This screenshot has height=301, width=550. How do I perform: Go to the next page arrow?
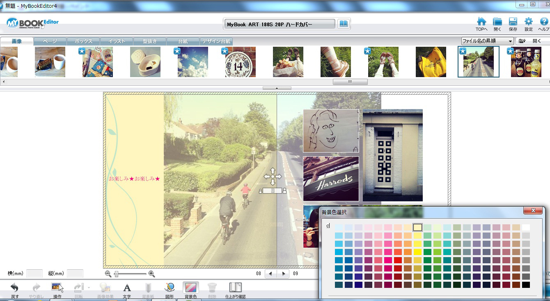[x=283, y=274]
